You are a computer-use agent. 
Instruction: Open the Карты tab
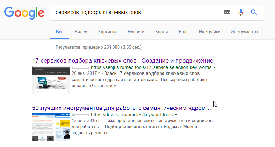(x=162, y=32)
